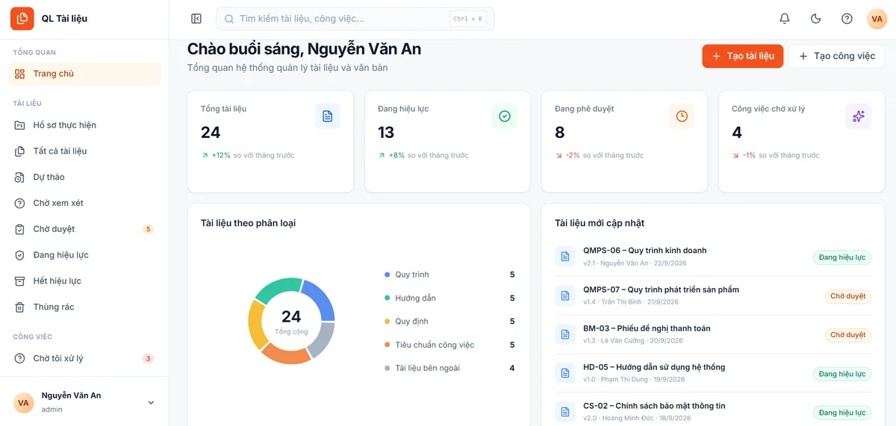Image resolution: width=896 pixels, height=426 pixels.
Task: Click the Công việc chờ xử lý sparkle icon
Action: pos(859,116)
